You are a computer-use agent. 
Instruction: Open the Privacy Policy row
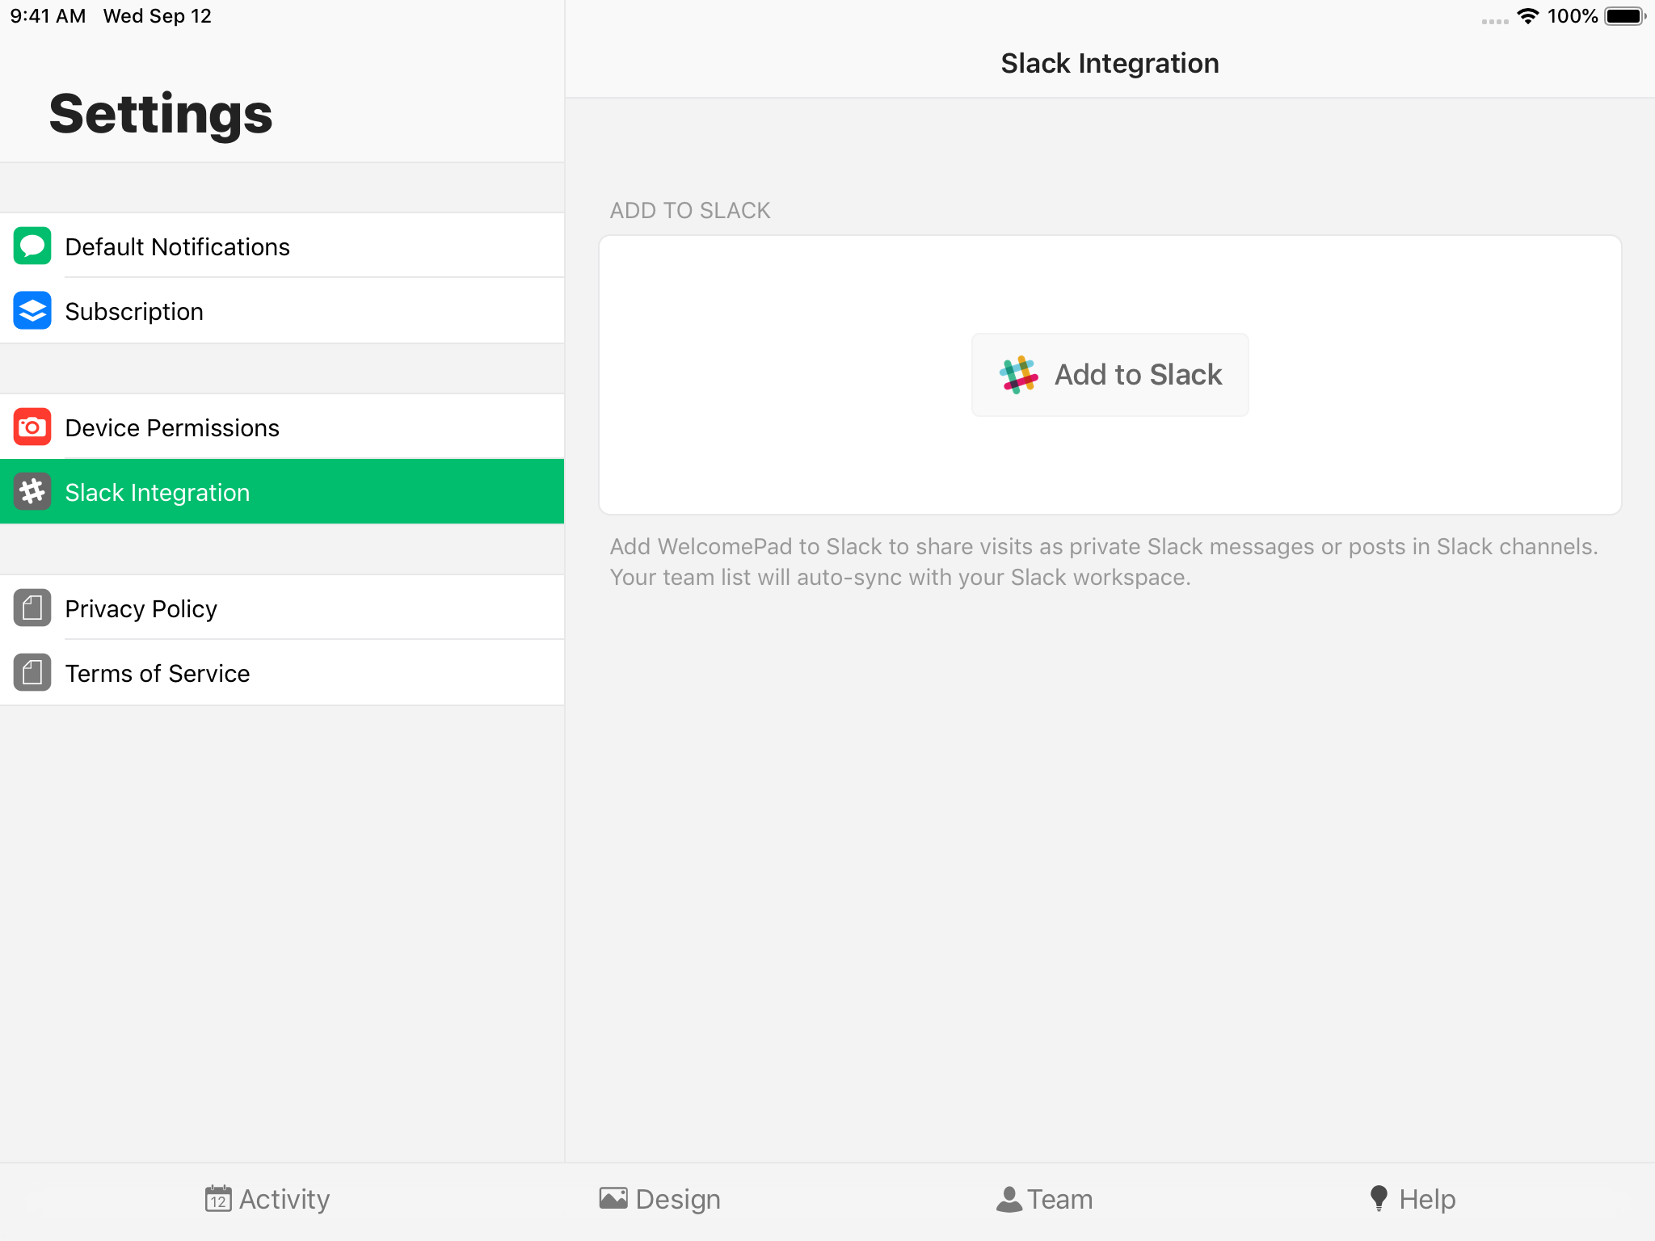click(x=282, y=608)
